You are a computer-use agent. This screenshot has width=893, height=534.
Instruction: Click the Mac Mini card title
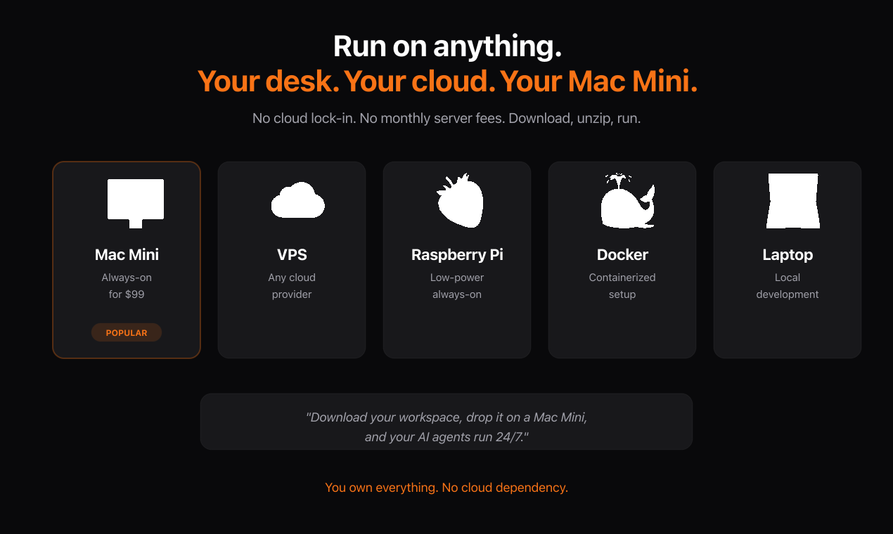[x=127, y=254]
